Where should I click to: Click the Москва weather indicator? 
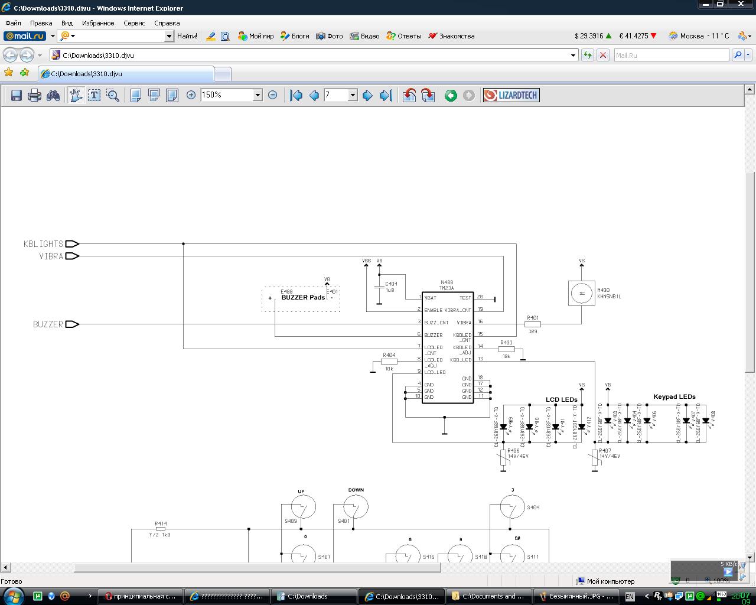[699, 36]
